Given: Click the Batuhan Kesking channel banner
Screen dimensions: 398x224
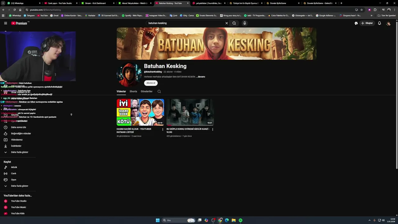Looking at the screenshot, I should pos(216,44).
